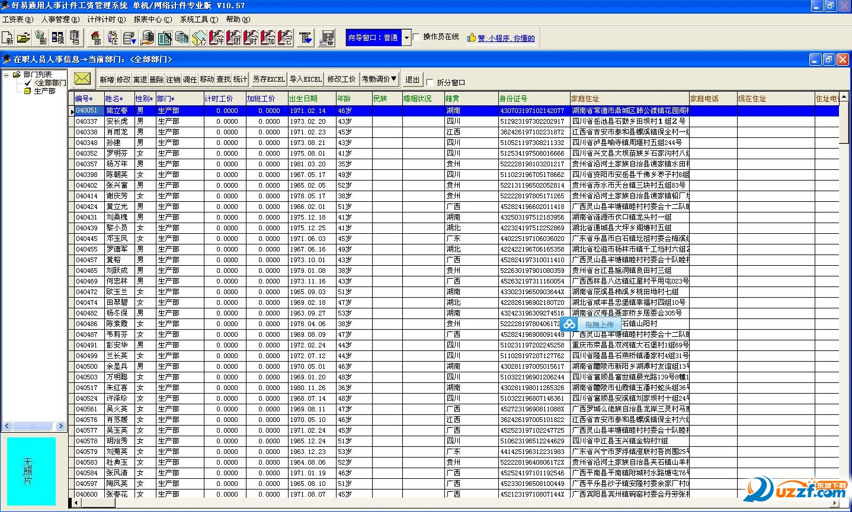This screenshot has width=852, height=512.
Task: Toggle the 操作员在线 checkbox
Action: pyautogui.click(x=417, y=37)
